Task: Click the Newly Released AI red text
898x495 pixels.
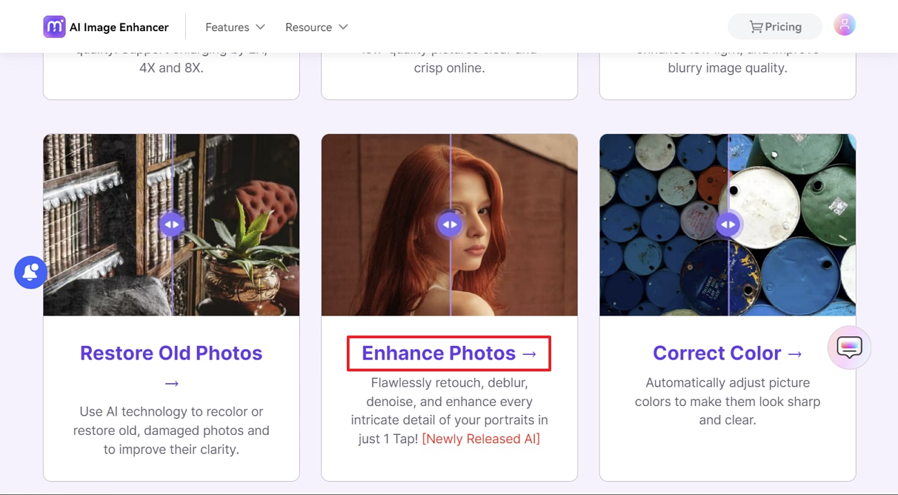Action: [x=481, y=439]
